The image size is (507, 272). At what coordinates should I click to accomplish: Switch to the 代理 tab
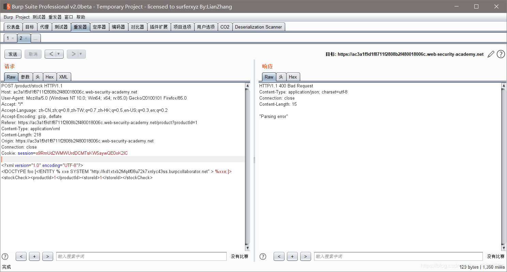click(44, 27)
